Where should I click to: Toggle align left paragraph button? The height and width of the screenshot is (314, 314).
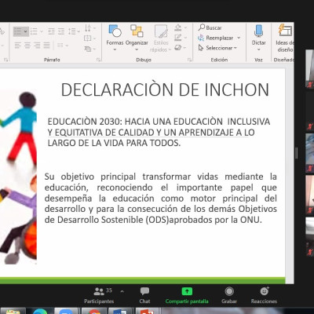pyautogui.click(x=17, y=46)
